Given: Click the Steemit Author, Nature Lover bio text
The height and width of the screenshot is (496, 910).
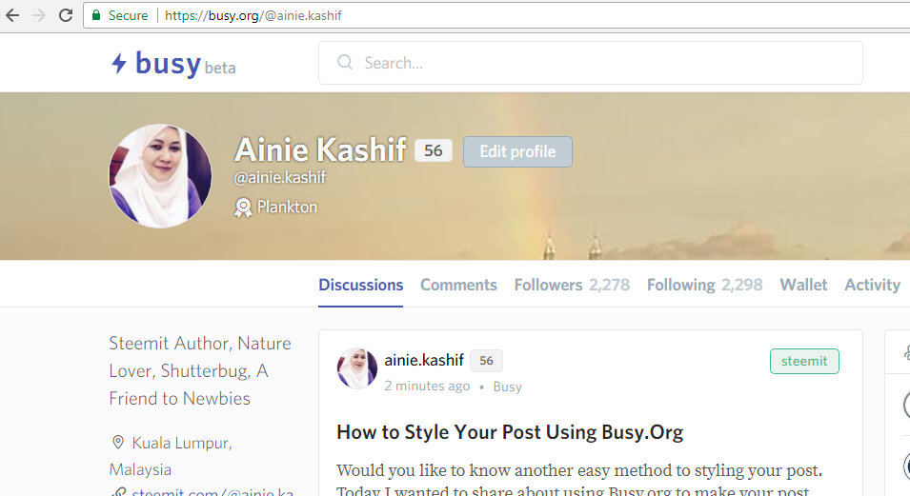Looking at the screenshot, I should coord(200,370).
